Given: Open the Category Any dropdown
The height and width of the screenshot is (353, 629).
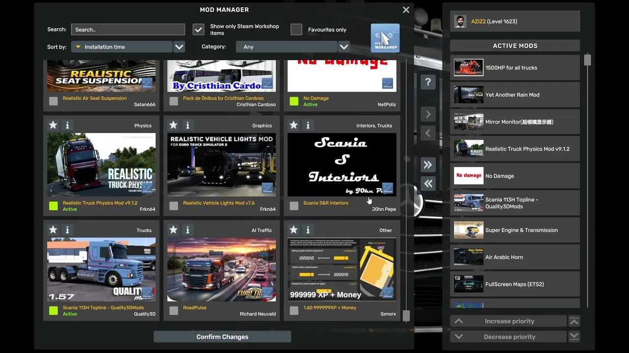Looking at the screenshot, I should coord(286,47).
